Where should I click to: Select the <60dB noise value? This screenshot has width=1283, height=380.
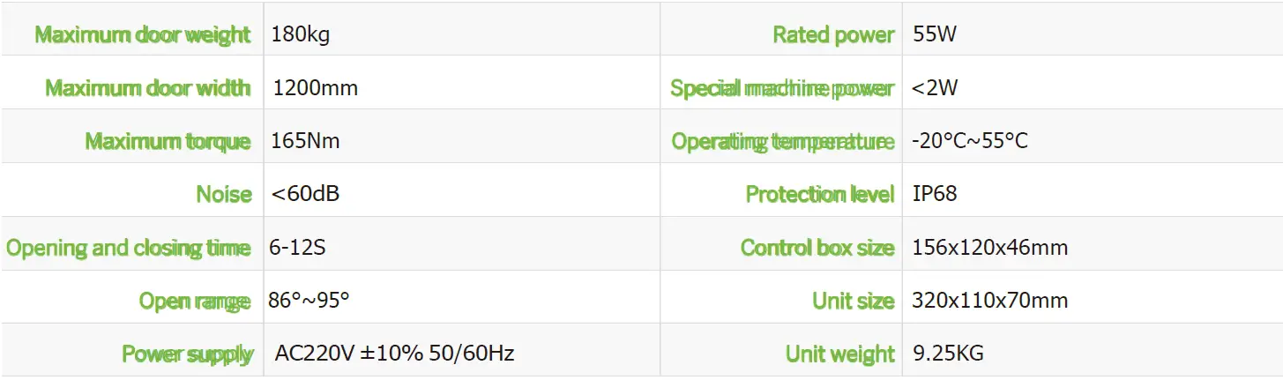click(x=305, y=195)
